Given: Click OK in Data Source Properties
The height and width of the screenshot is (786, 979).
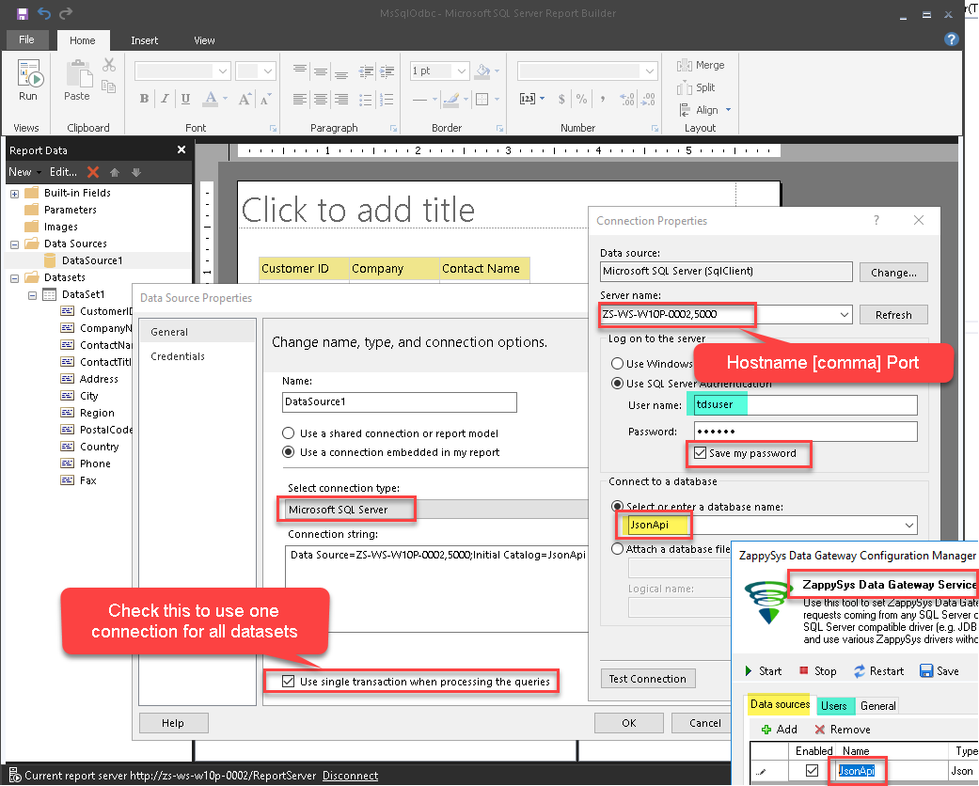Looking at the screenshot, I should pyautogui.click(x=629, y=723).
